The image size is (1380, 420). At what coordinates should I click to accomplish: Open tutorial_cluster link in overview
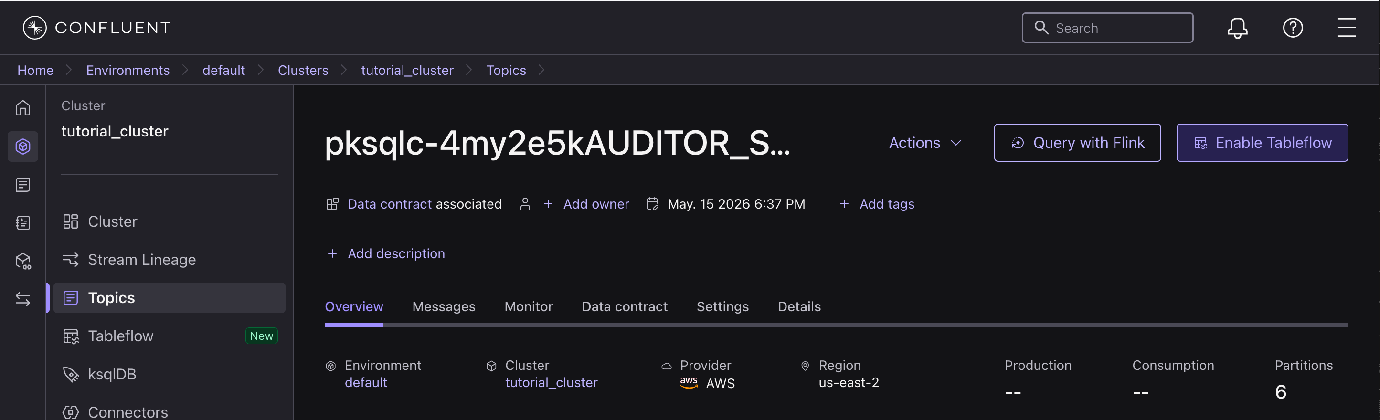(551, 382)
